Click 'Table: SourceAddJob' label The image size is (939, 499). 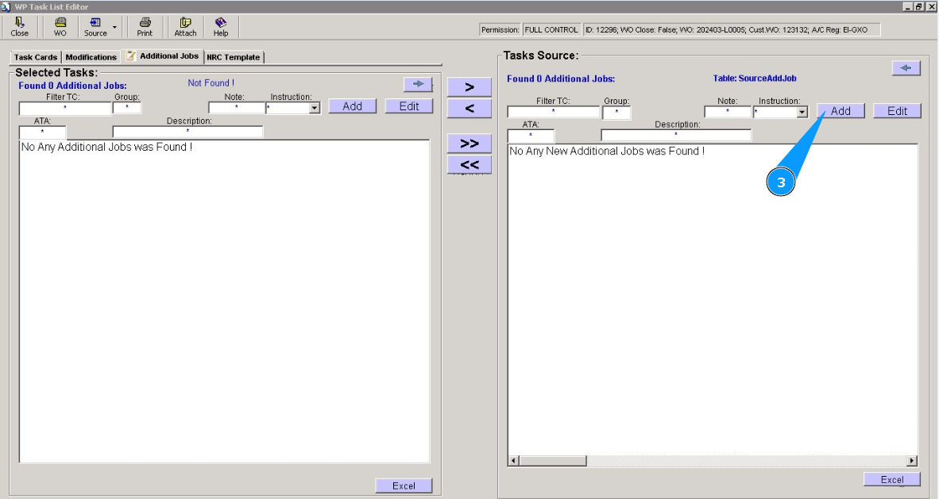(755, 79)
